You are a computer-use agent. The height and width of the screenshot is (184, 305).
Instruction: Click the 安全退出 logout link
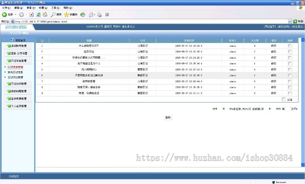pos(298,27)
